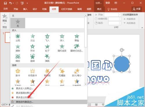Viewport: 145px width, 107px height.
Task: Click the 登录 sign-in link
Action: pos(108,3)
